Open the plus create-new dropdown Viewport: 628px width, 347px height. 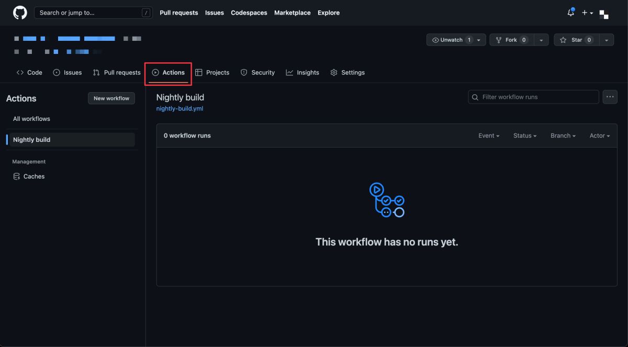587,13
